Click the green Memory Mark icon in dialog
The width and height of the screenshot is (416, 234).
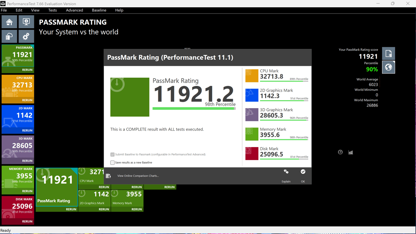click(252, 134)
